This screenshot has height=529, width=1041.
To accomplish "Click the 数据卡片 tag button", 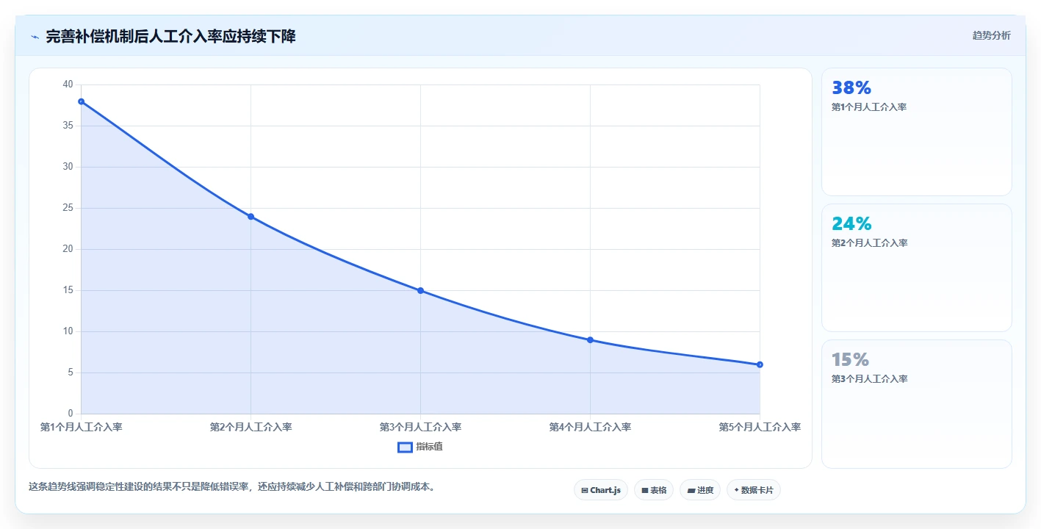I will click(x=754, y=490).
